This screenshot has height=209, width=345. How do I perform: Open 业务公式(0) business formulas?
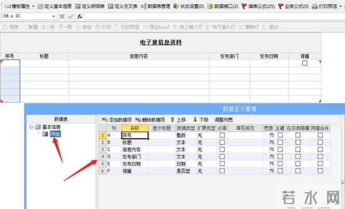tap(293, 6)
